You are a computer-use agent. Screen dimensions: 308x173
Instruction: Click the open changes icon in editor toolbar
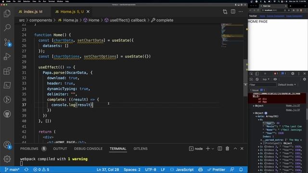(x=225, y=12)
